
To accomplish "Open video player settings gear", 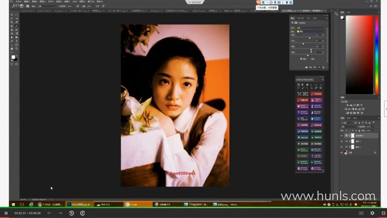I will (372, 213).
